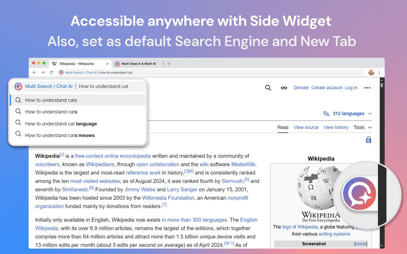Click the blue page protection lock icon
Viewport: 407px width, 254px height.
369,140
